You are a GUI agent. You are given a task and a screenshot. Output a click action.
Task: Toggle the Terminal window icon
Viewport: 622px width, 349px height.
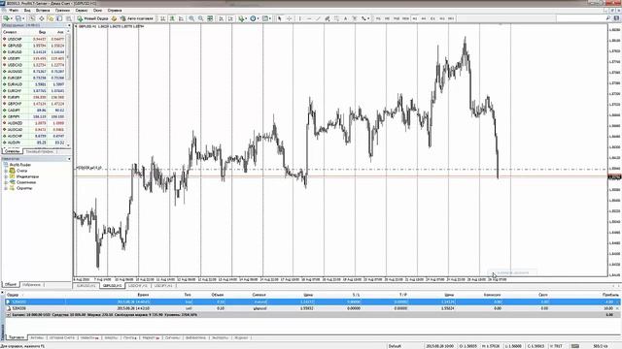tap(59, 18)
